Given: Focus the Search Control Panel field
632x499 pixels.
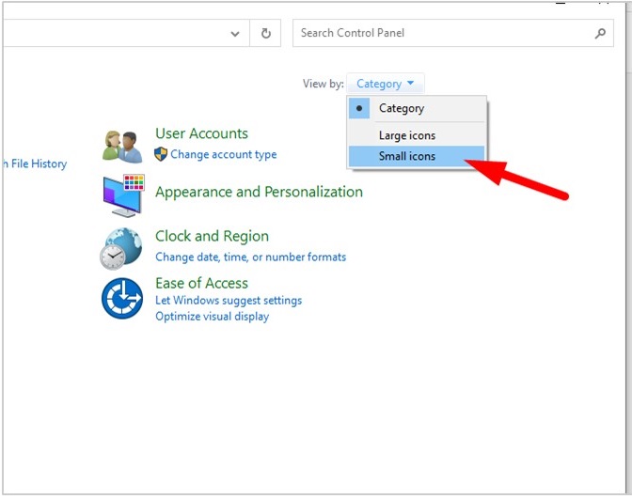Looking at the screenshot, I should 442,33.
